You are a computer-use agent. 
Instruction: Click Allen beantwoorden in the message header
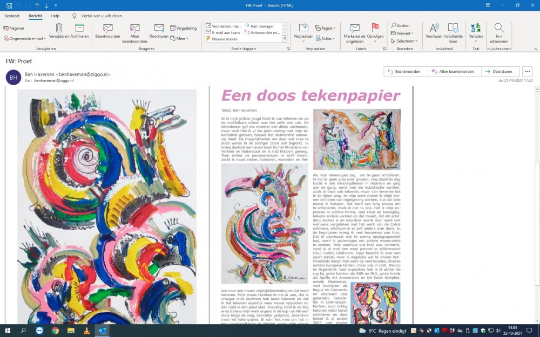click(x=455, y=72)
